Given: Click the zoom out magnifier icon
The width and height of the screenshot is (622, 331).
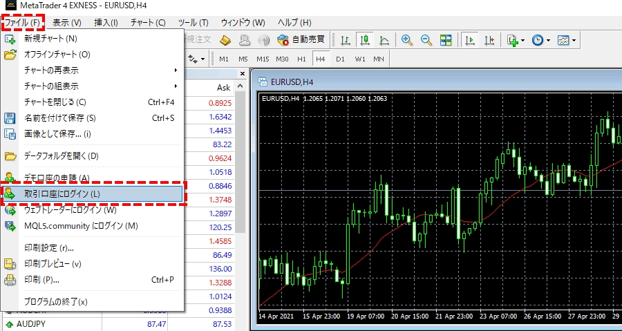Looking at the screenshot, I should tap(426, 40).
